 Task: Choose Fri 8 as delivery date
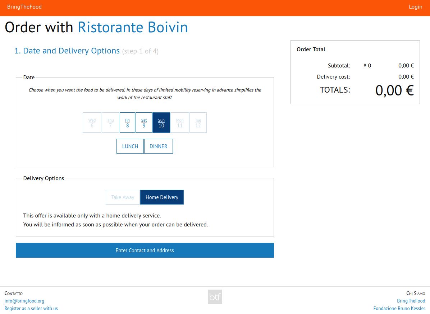click(127, 123)
